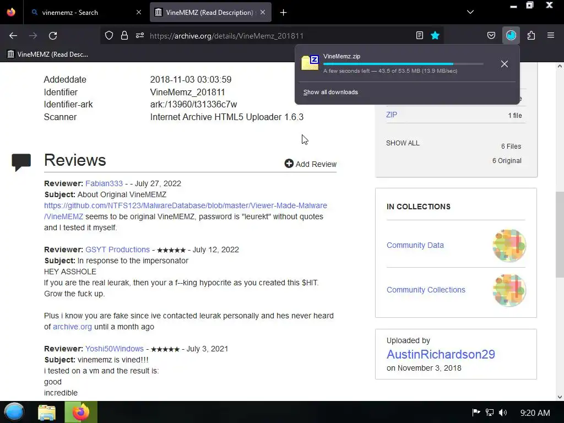Open the GitHub MalwareDatabase link

[x=185, y=211]
